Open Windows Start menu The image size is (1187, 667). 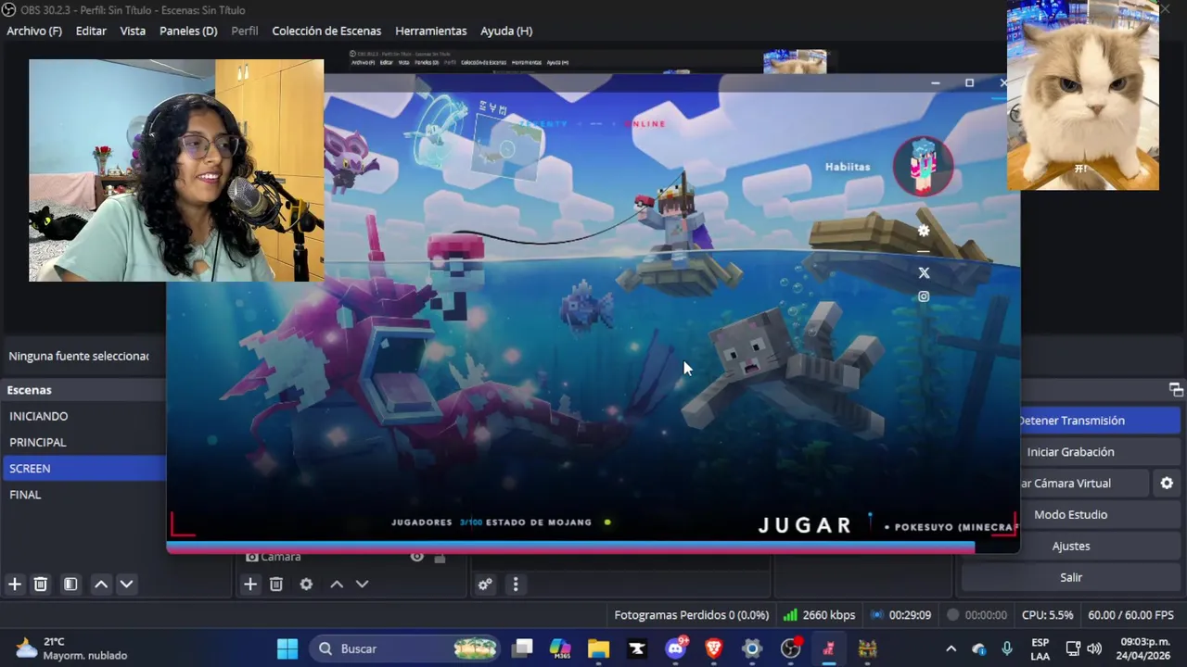click(287, 648)
